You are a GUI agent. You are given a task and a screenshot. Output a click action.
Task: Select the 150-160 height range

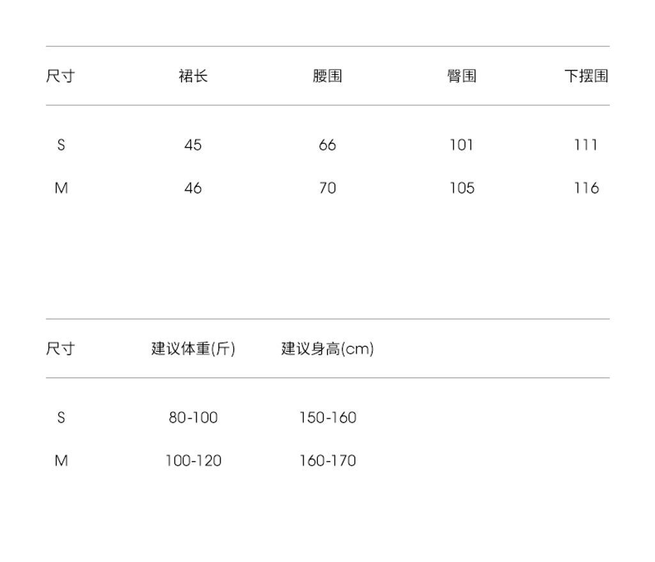pyautogui.click(x=327, y=418)
